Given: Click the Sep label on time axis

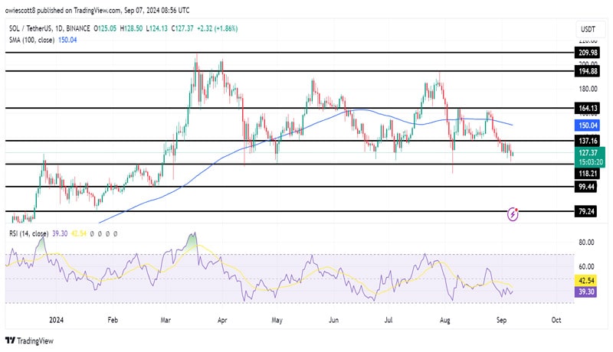Looking at the screenshot, I should click(x=501, y=320).
